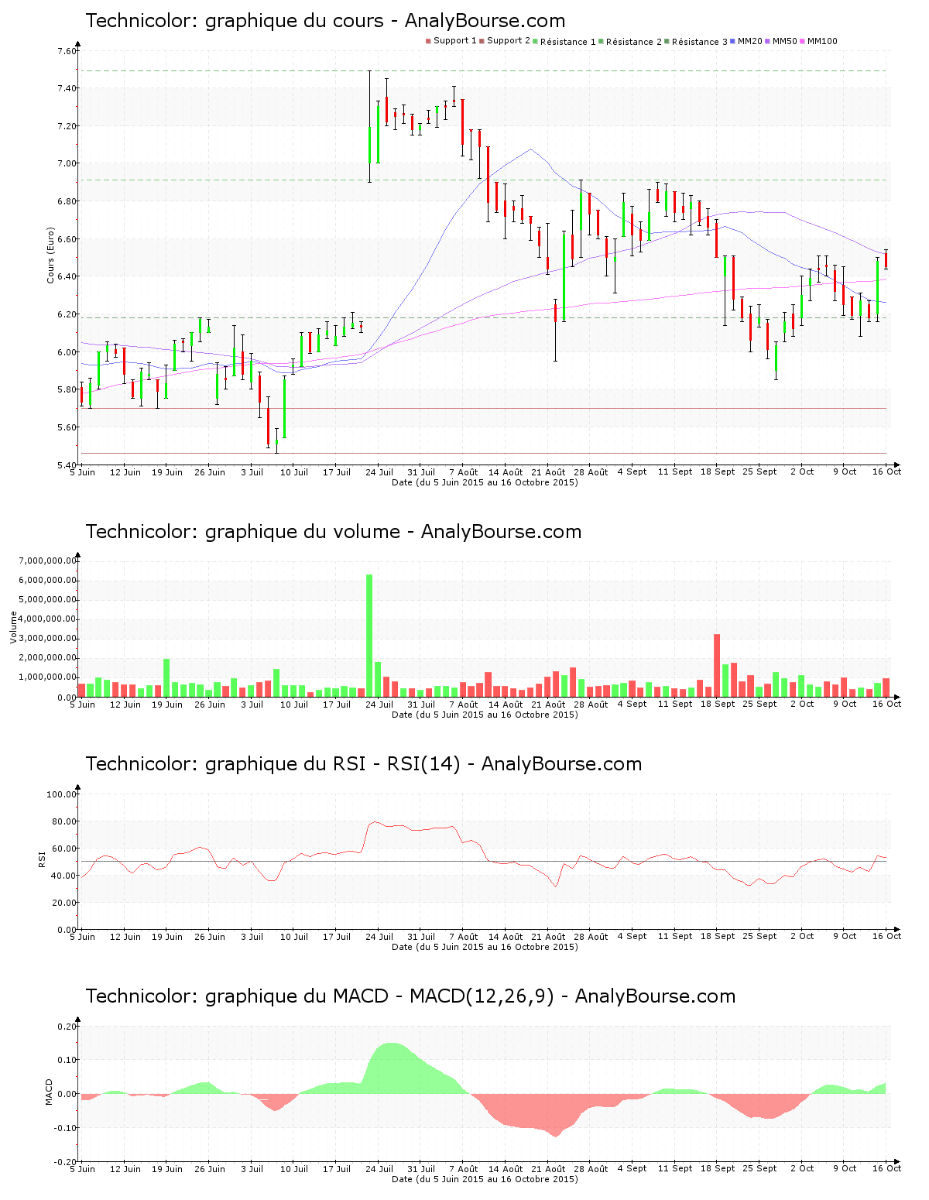Click the Résistance 1 legend color square
This screenshot has width=929, height=1200.
tap(535, 41)
